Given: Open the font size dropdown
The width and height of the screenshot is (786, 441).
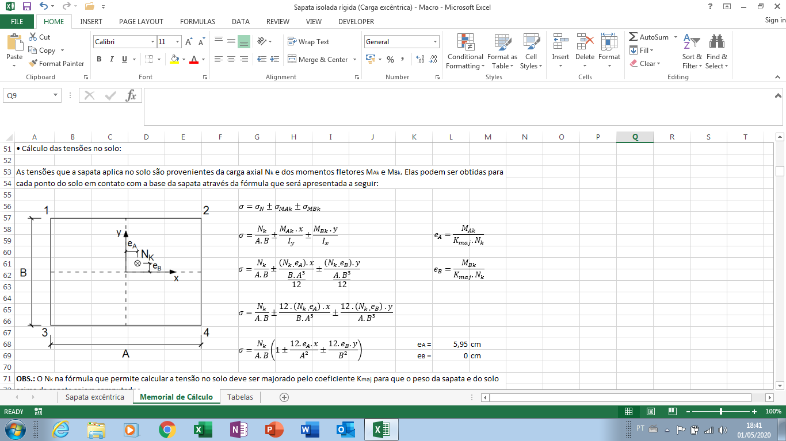Looking at the screenshot, I should [x=178, y=42].
